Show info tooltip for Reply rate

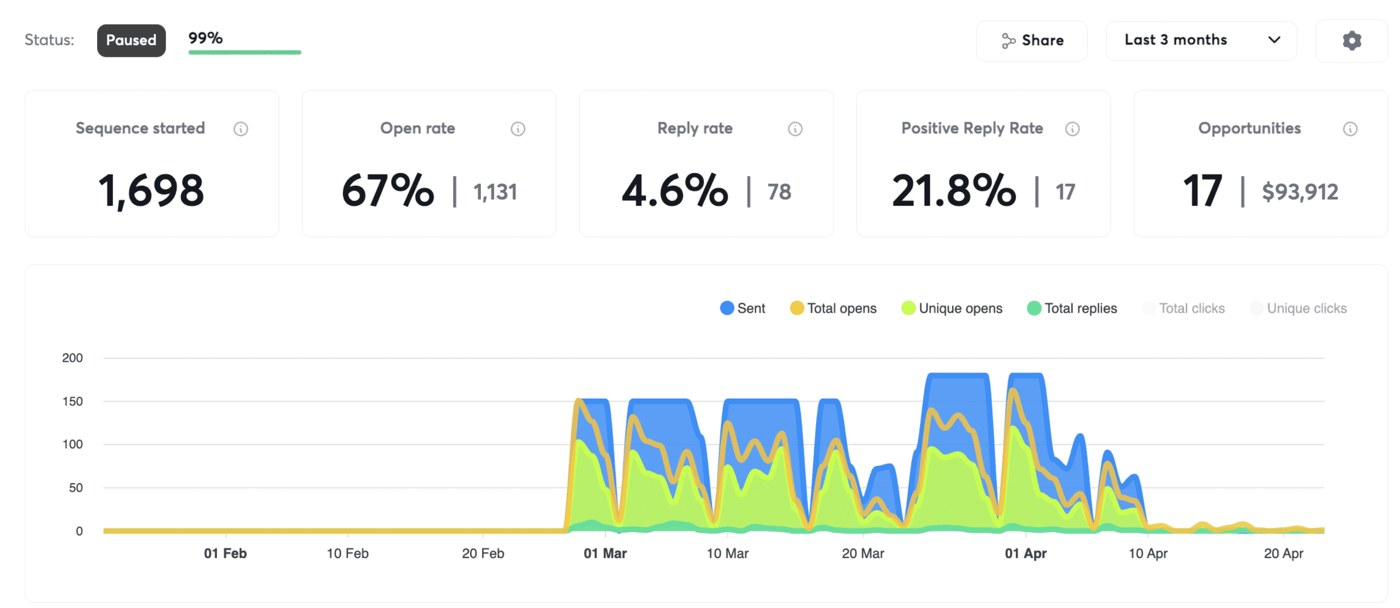click(795, 129)
